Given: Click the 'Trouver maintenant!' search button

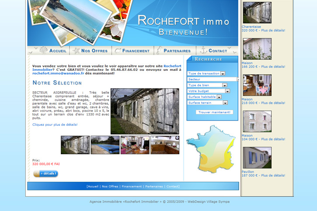Looking at the screenshot, I should [214, 112].
